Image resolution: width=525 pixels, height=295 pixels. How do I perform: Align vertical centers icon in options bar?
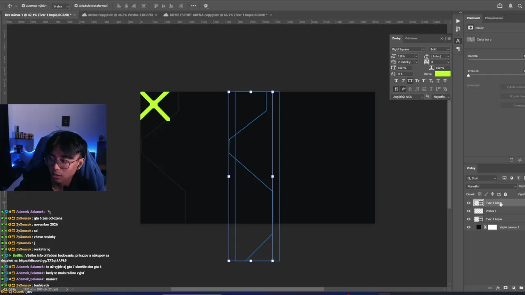click(x=164, y=6)
